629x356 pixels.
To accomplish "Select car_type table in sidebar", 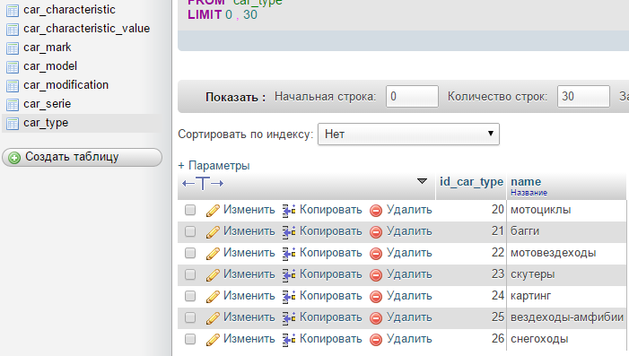I will [x=46, y=123].
